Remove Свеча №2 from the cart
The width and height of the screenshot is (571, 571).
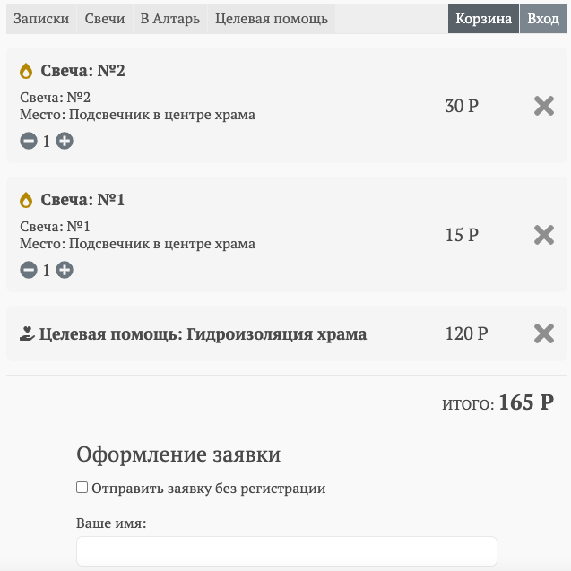[x=544, y=106]
